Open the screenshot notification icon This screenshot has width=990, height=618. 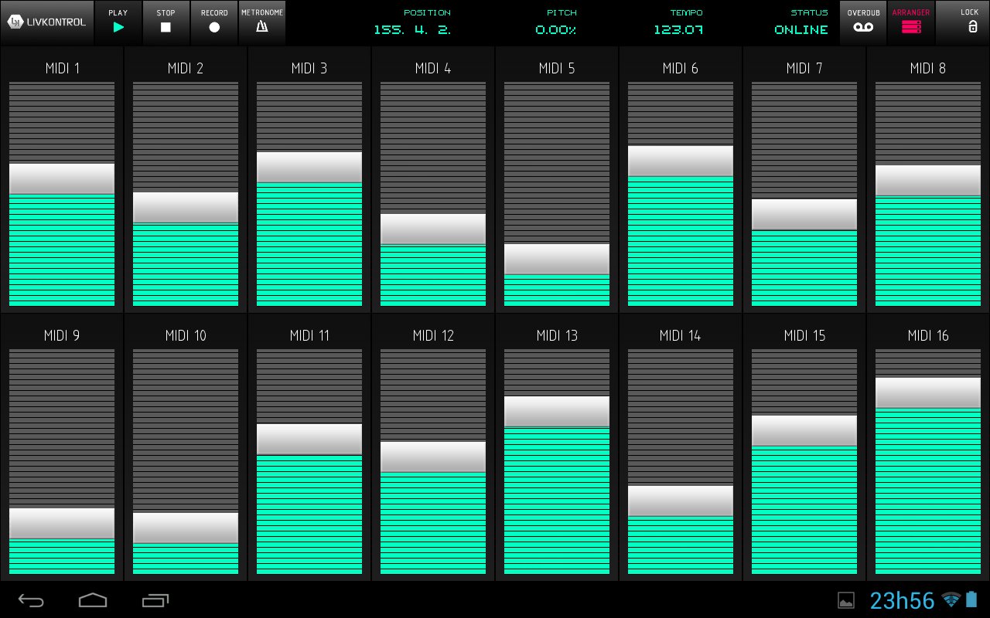click(846, 600)
